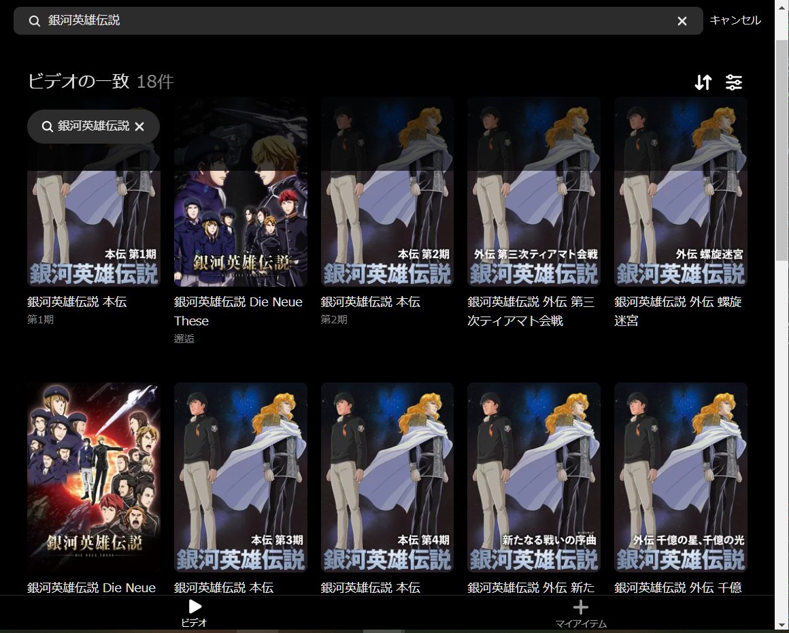Click inside the search input field

click(272, 20)
